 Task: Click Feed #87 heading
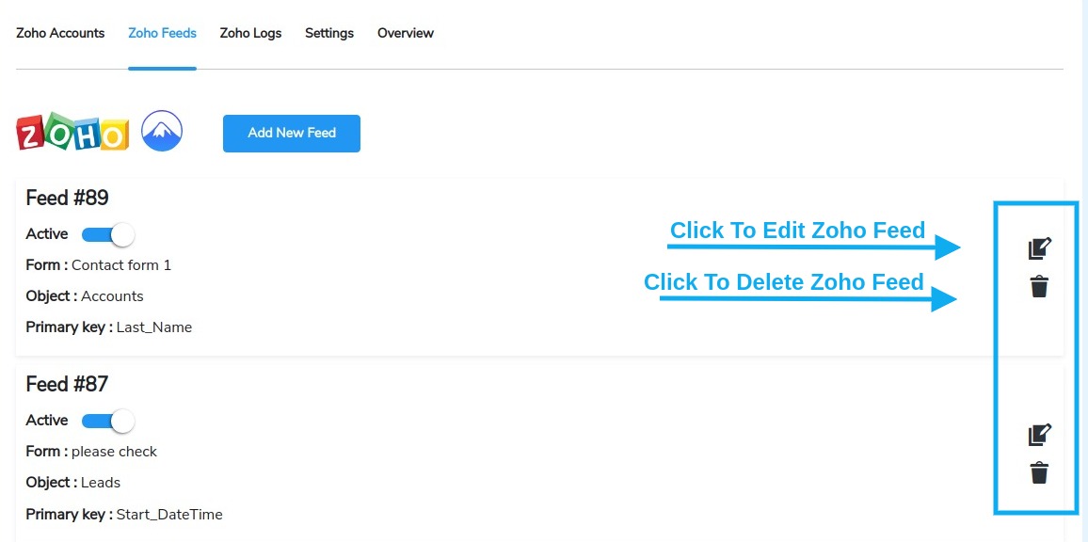point(67,385)
